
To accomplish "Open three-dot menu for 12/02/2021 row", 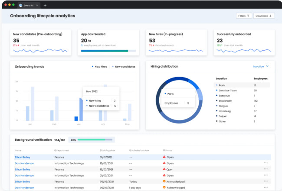I will pyautogui.click(x=266, y=163).
